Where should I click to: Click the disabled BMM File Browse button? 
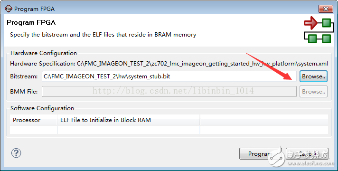(x=313, y=91)
